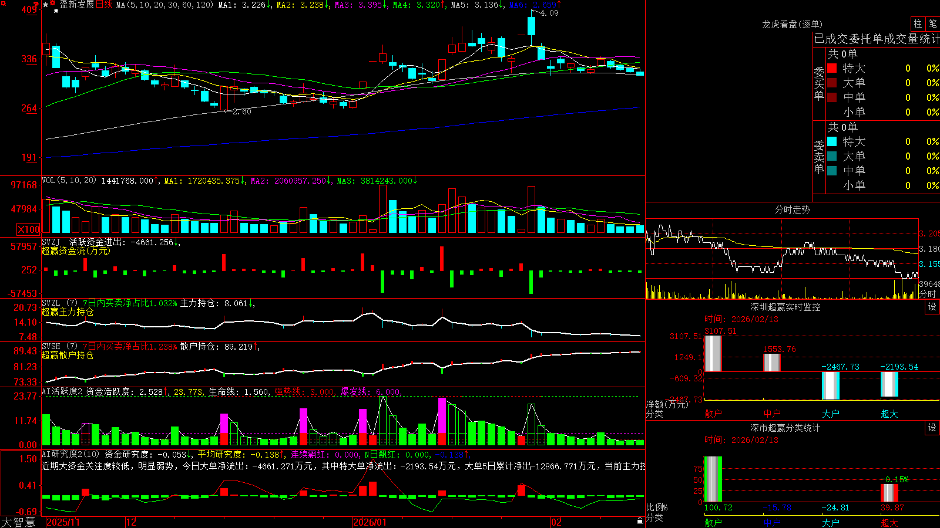Viewport: 940px width, 528px height.
Task: Click the 超大 bar showing -2193.54
Action: pos(889,384)
